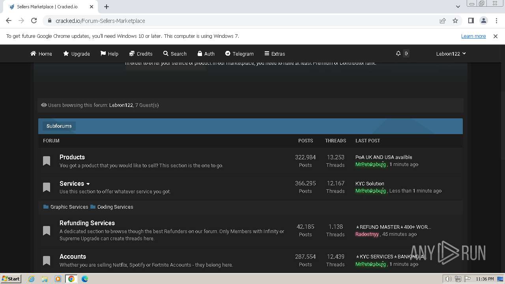Open Chrome's three-dot menu

click(x=496, y=21)
